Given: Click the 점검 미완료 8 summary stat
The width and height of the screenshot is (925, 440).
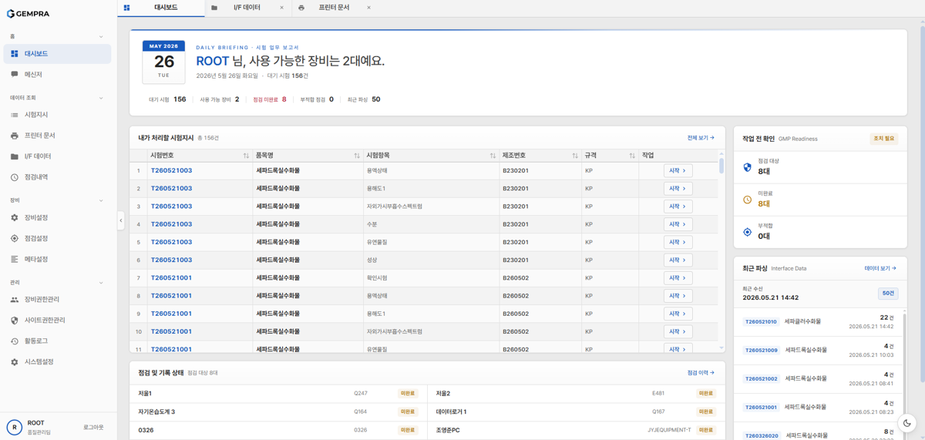Looking at the screenshot, I should (x=269, y=99).
